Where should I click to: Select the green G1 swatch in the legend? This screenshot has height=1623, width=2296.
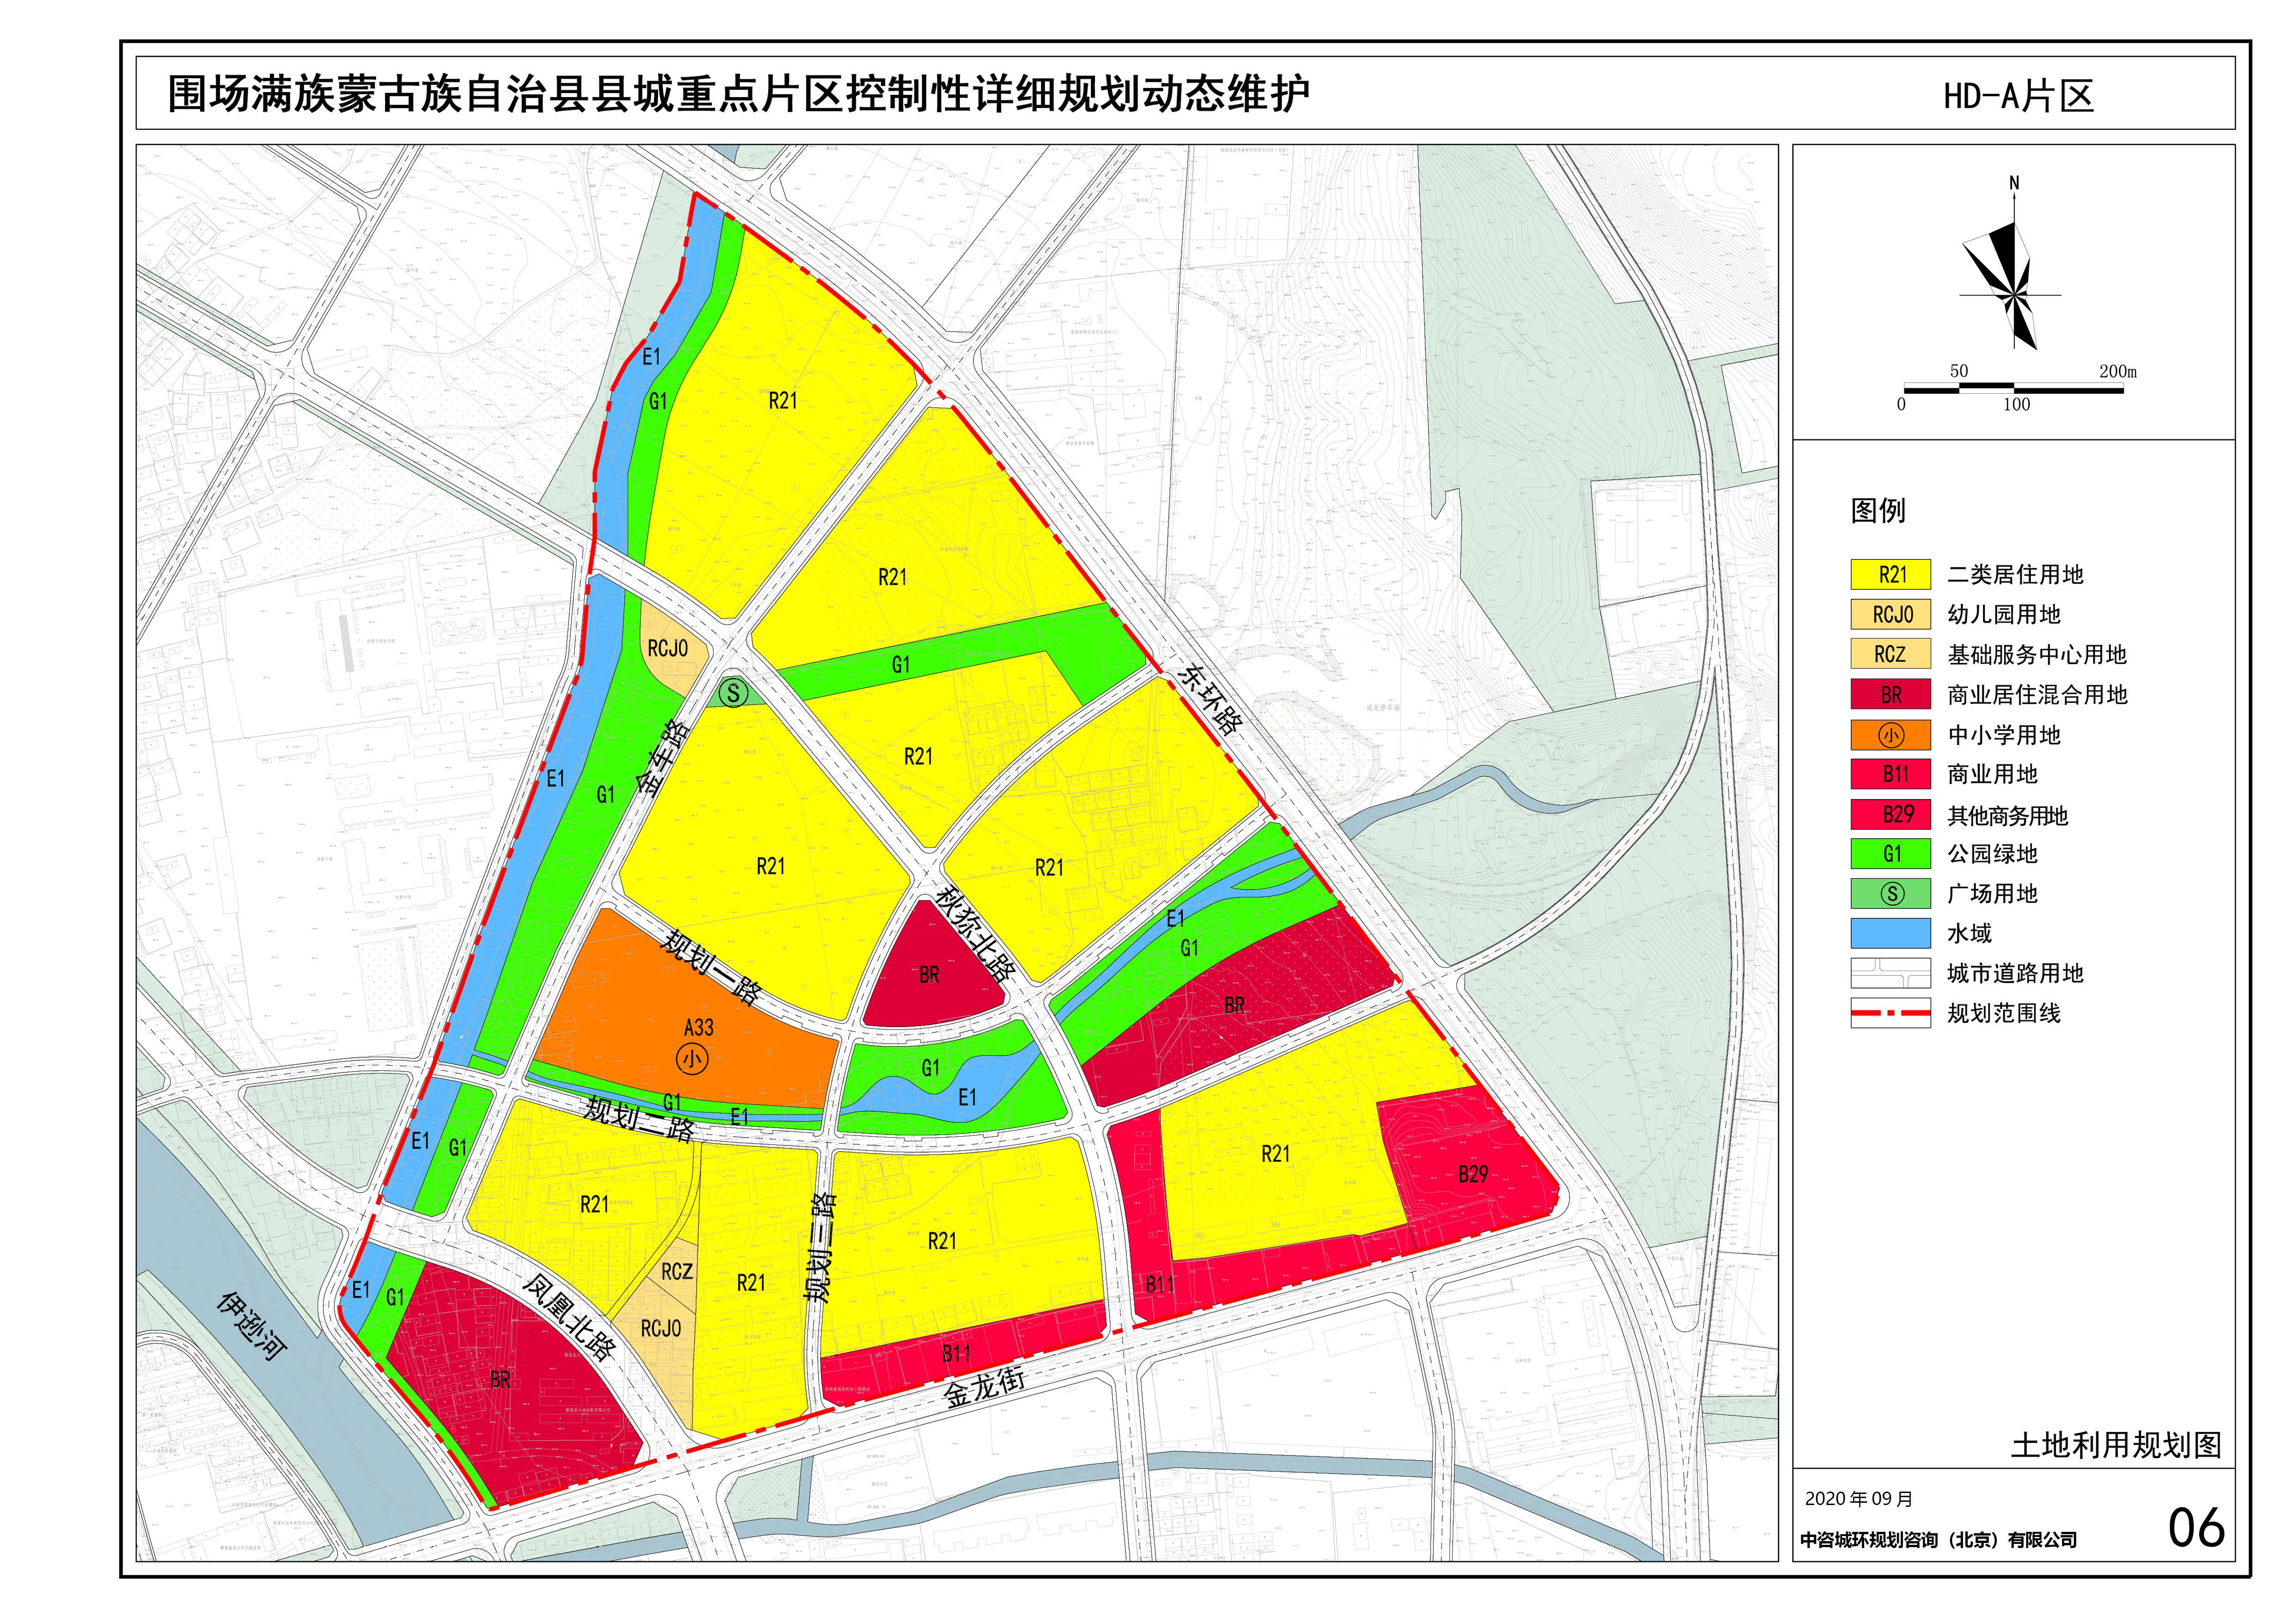pos(1891,854)
